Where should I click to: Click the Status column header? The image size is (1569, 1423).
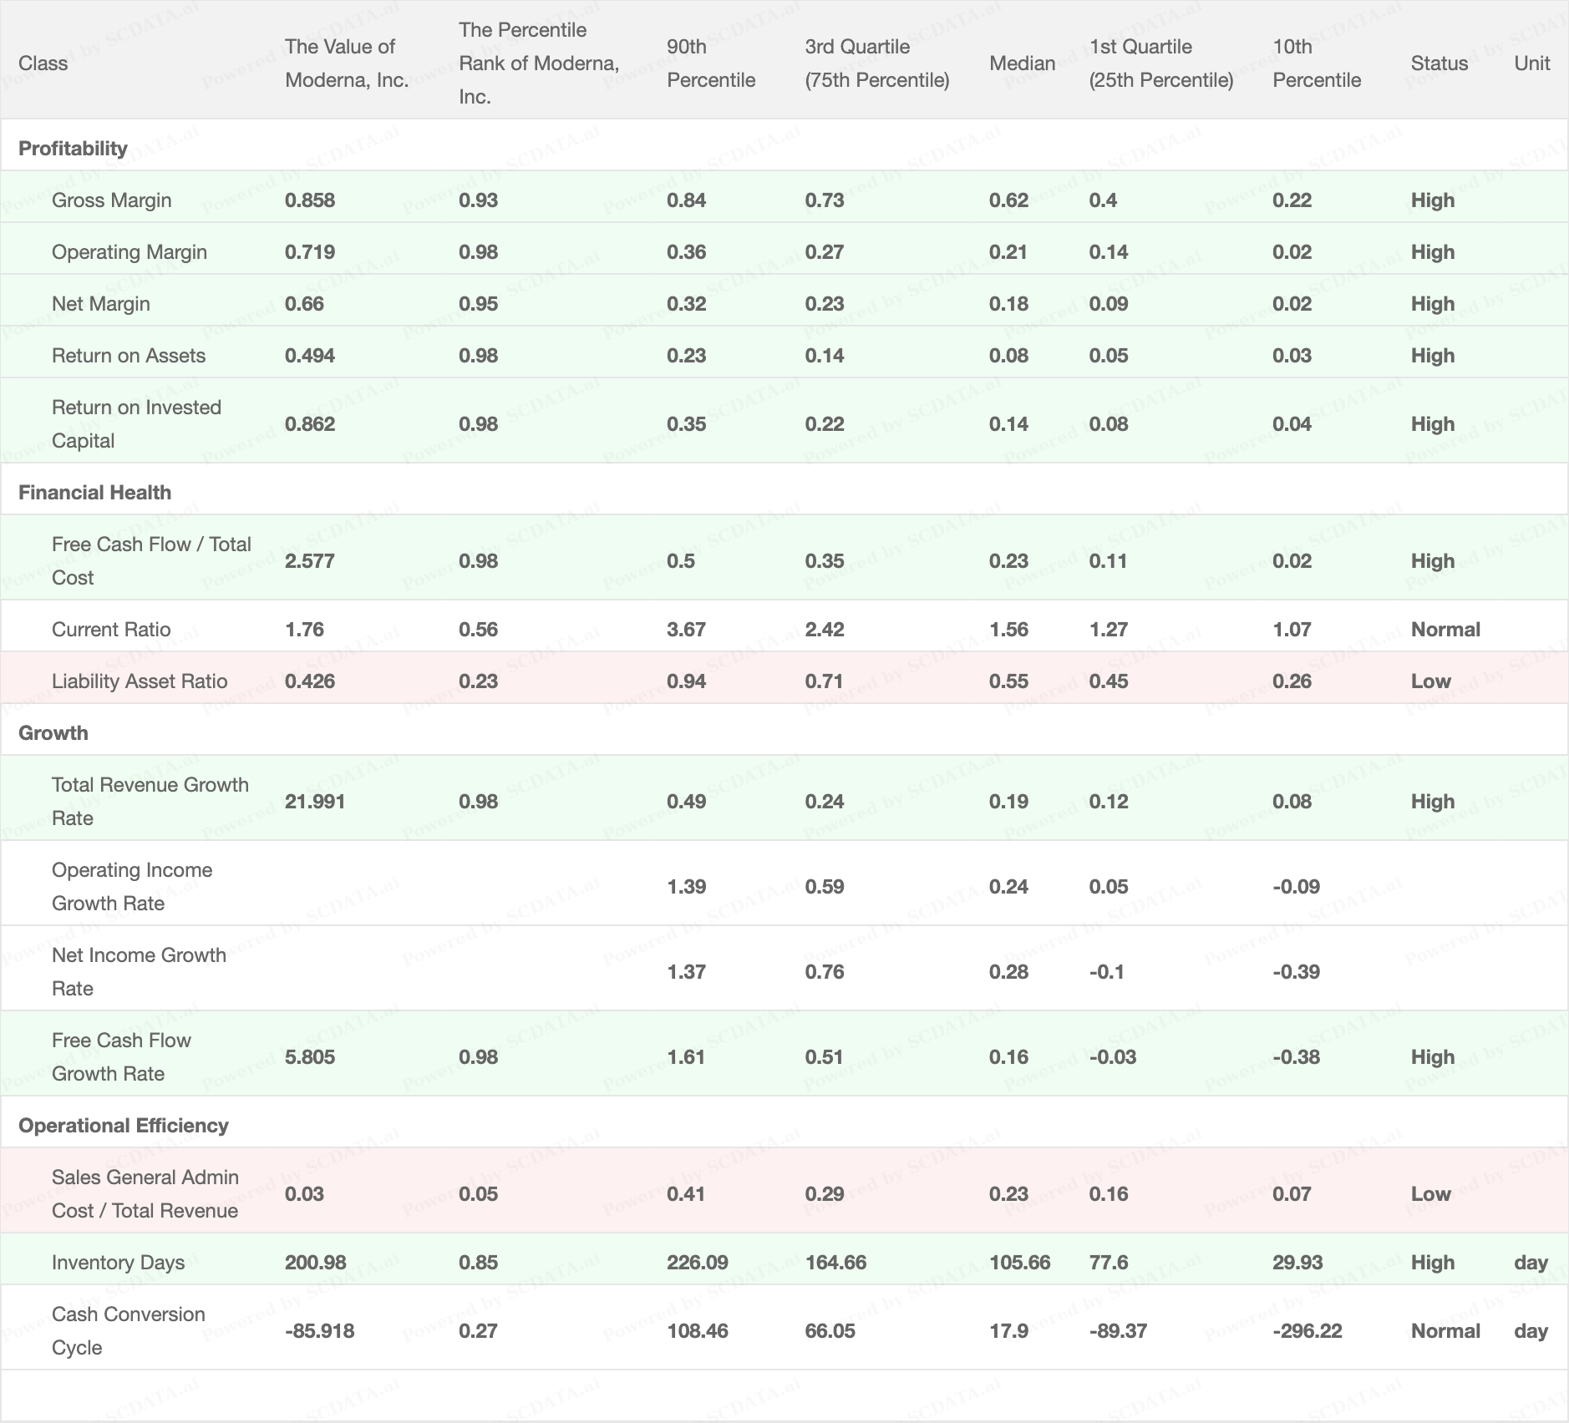coord(1440,63)
